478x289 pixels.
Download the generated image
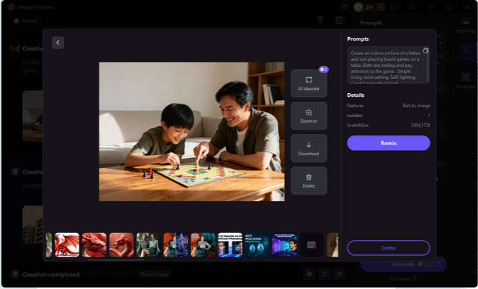pyautogui.click(x=309, y=148)
